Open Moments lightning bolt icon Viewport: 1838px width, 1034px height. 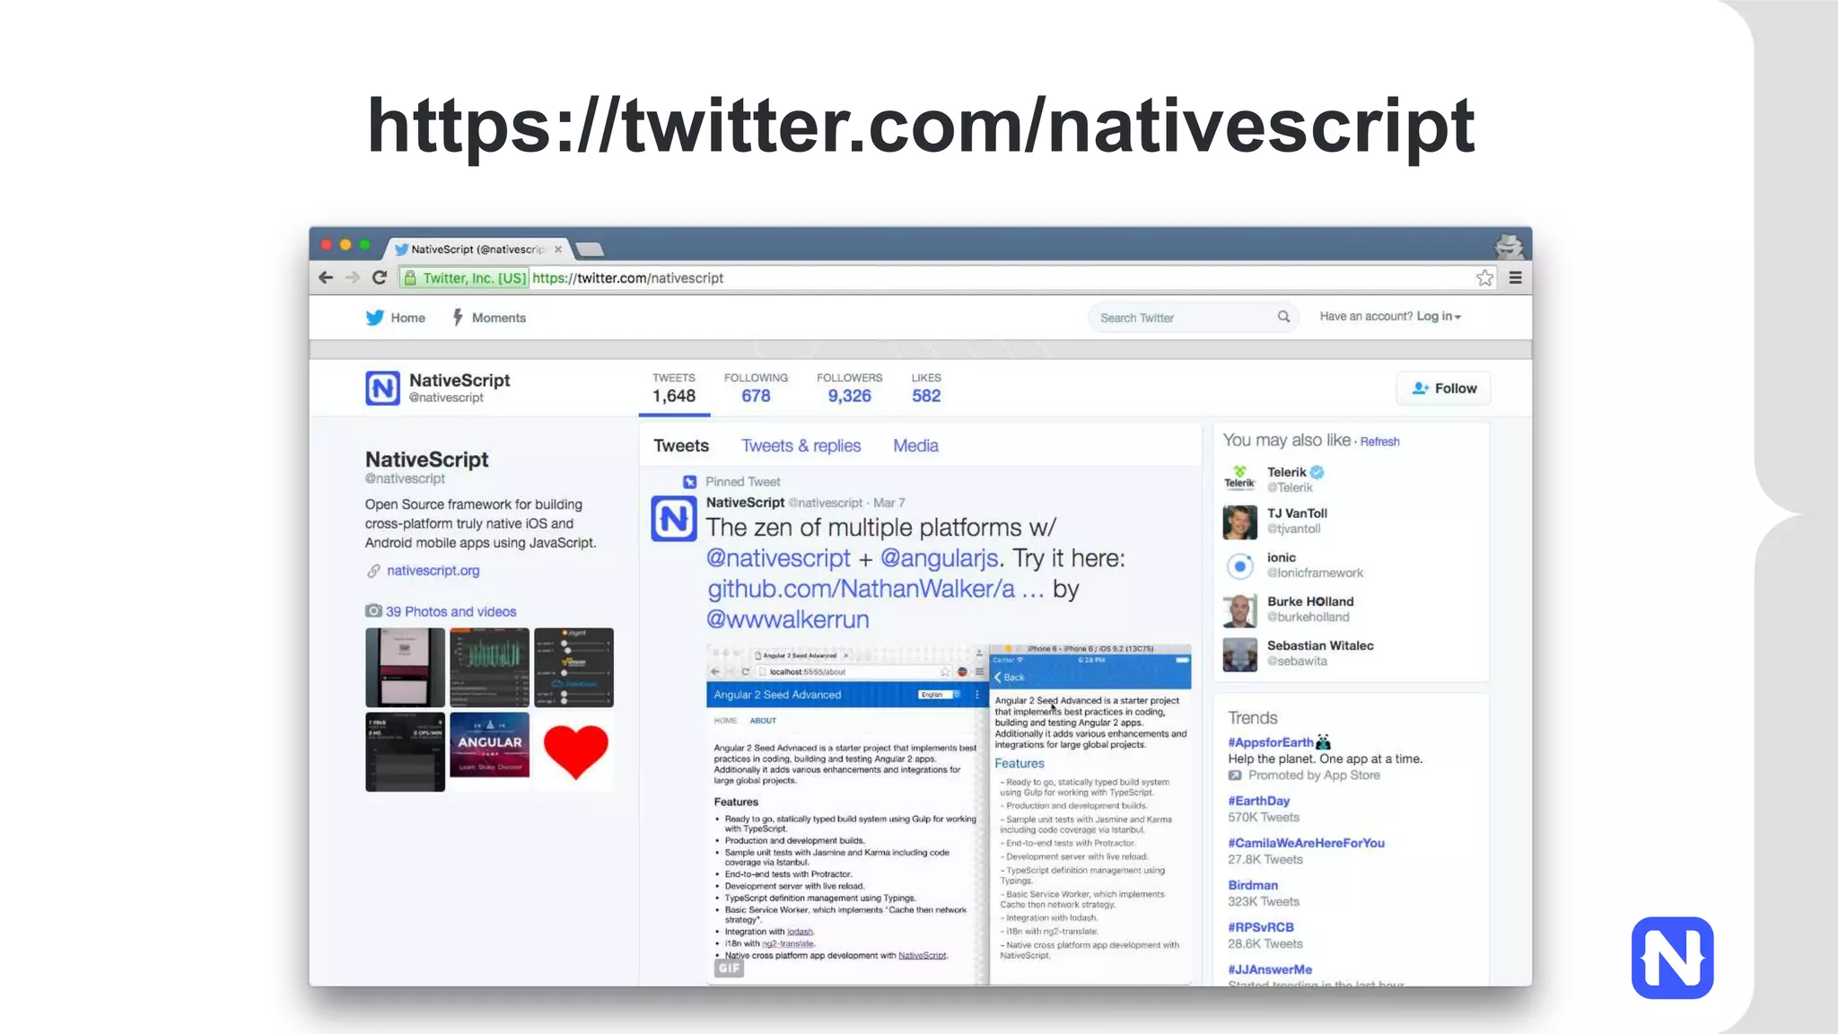click(458, 318)
